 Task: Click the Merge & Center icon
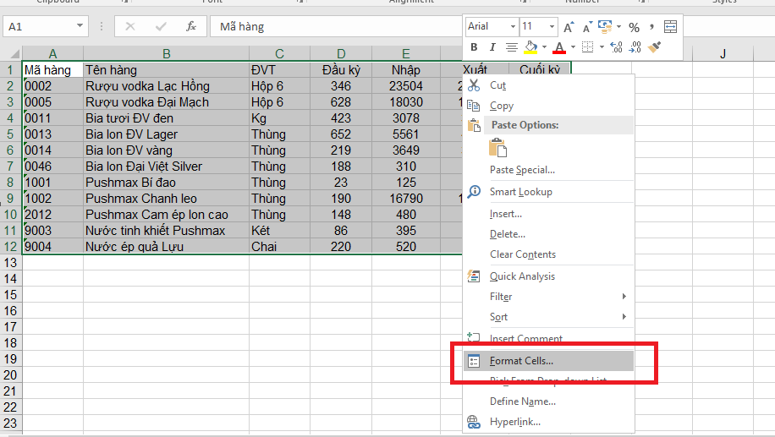(670, 27)
